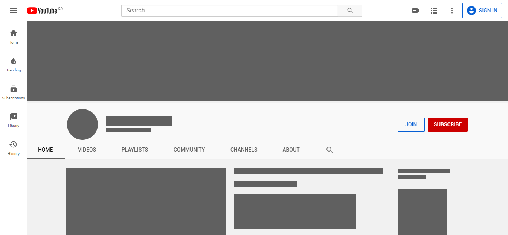The width and height of the screenshot is (508, 235).
Task: Open the YouTube apps grid
Action: (x=434, y=11)
